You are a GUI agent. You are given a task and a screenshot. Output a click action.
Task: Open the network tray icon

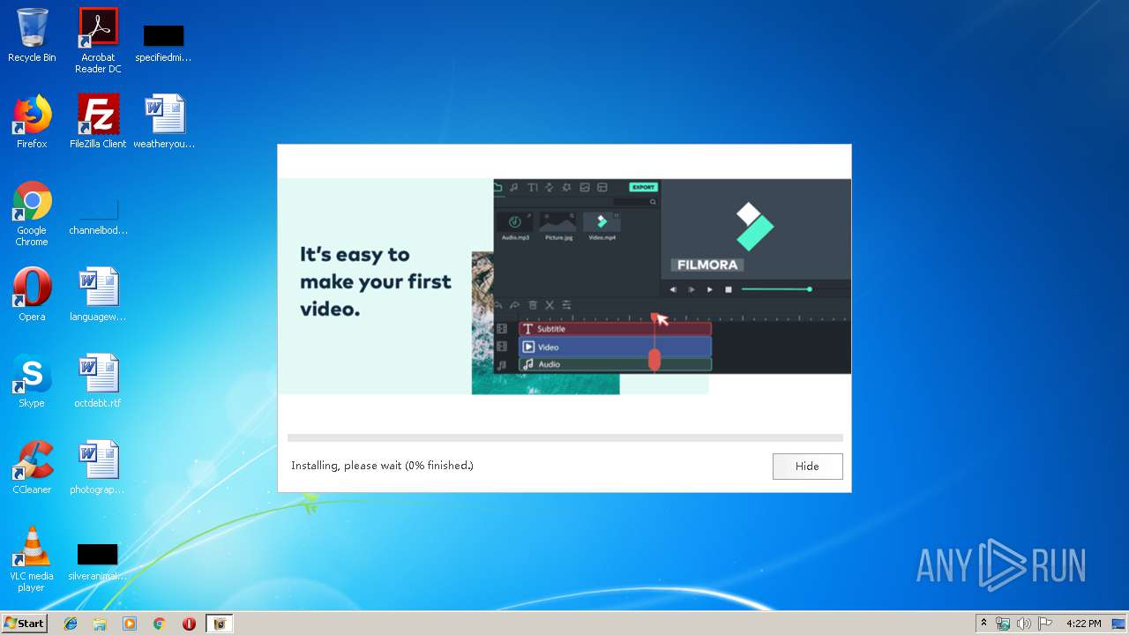[x=1003, y=624]
